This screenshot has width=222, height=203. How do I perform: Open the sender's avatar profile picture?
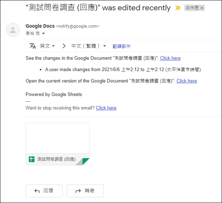coord(13,30)
